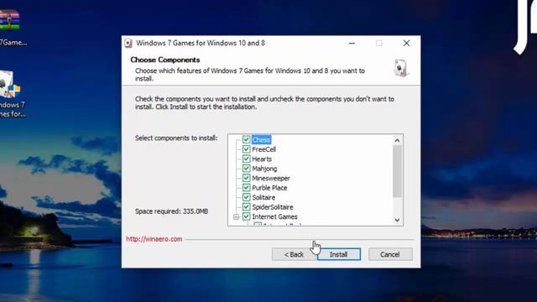Select the FreeCell item label

[x=263, y=149]
